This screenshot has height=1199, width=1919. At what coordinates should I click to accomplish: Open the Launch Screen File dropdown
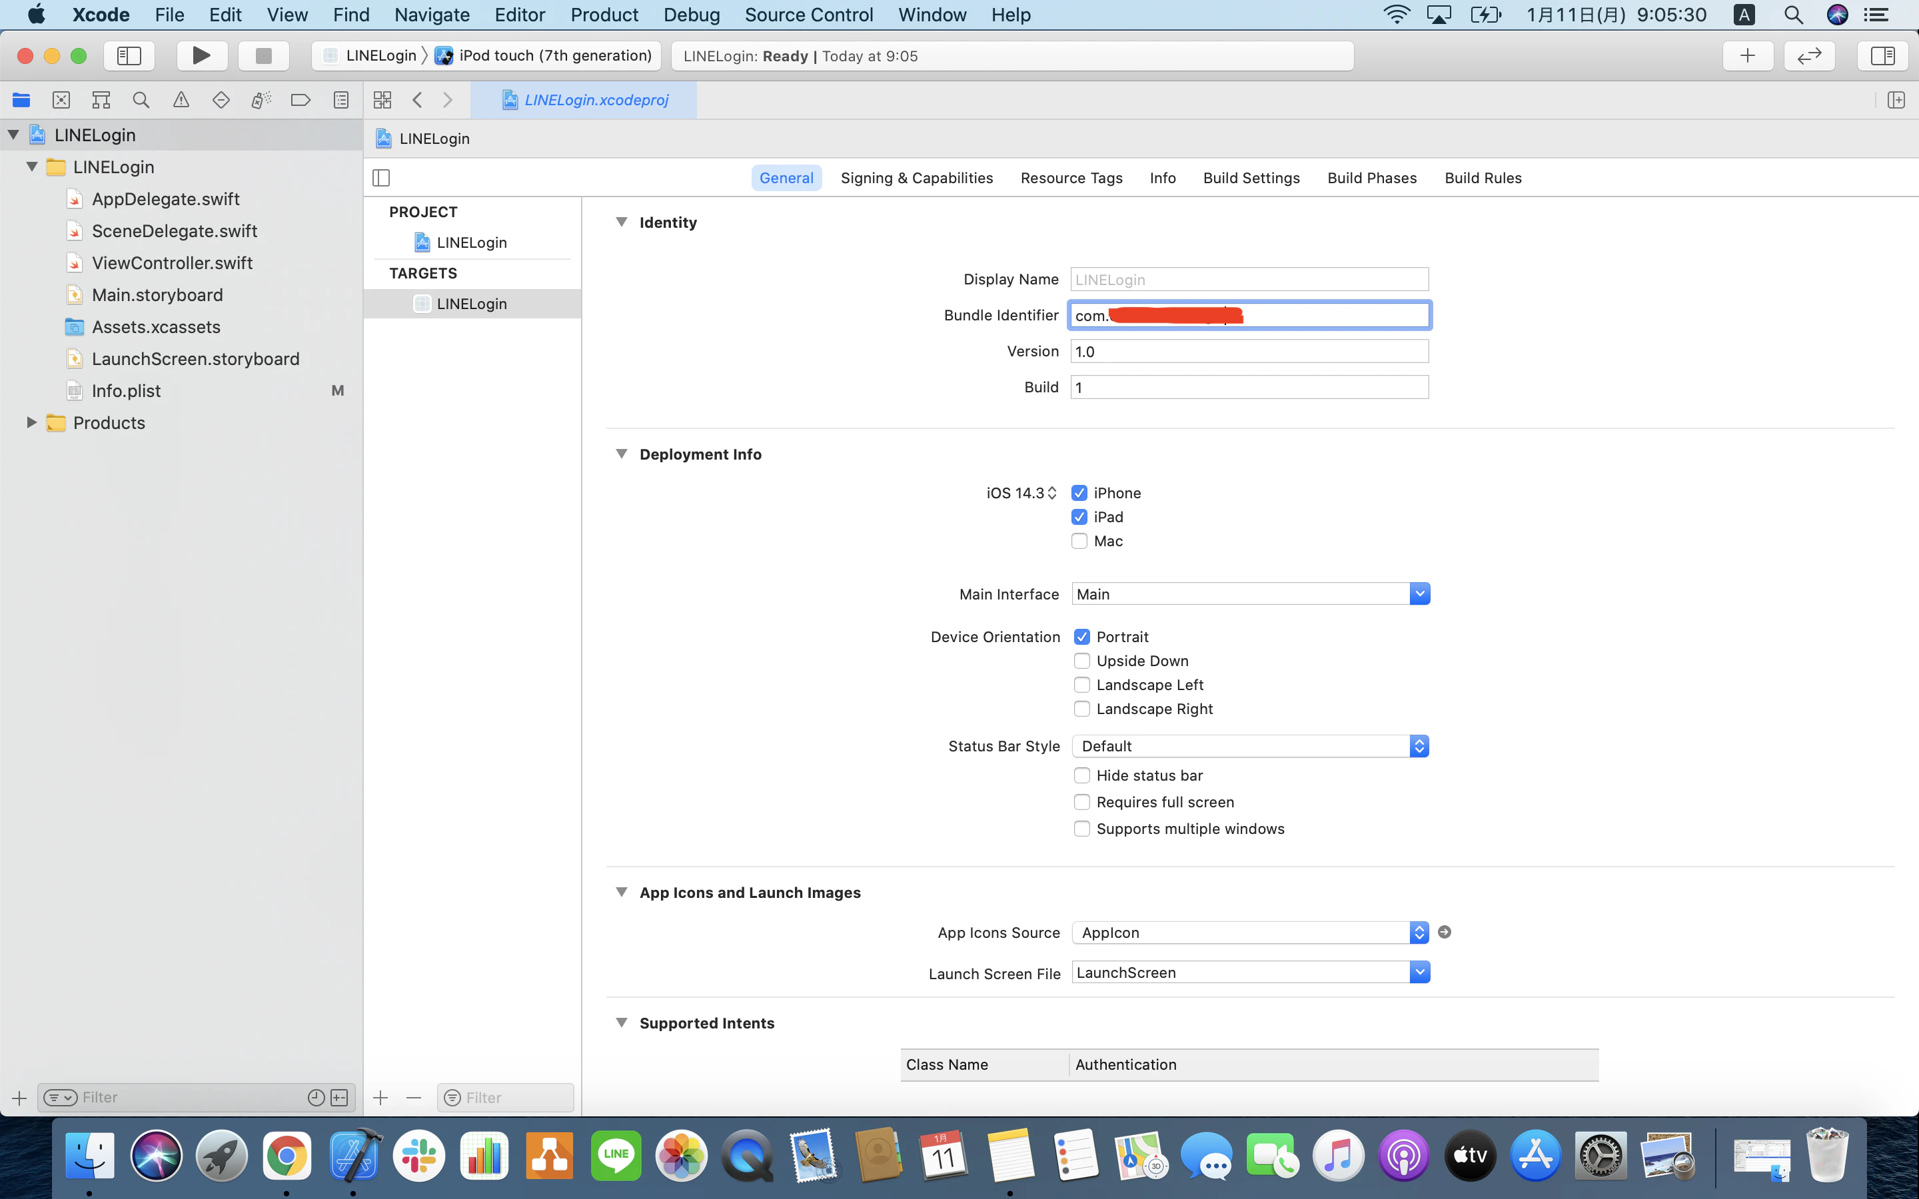1419,973
